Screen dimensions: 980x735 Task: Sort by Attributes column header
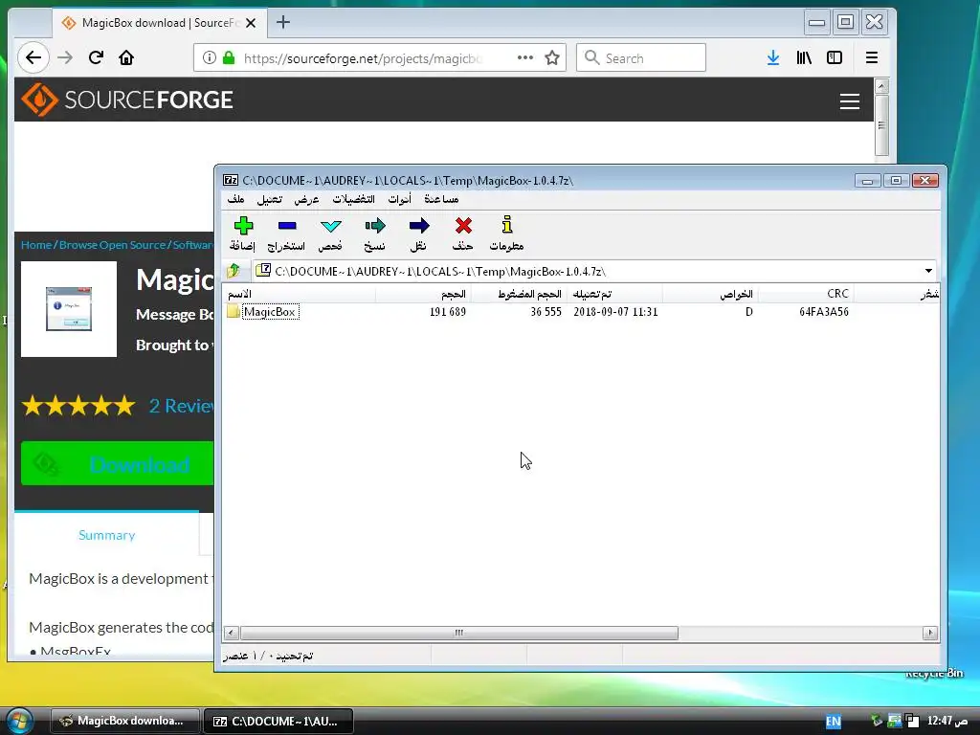click(709, 294)
